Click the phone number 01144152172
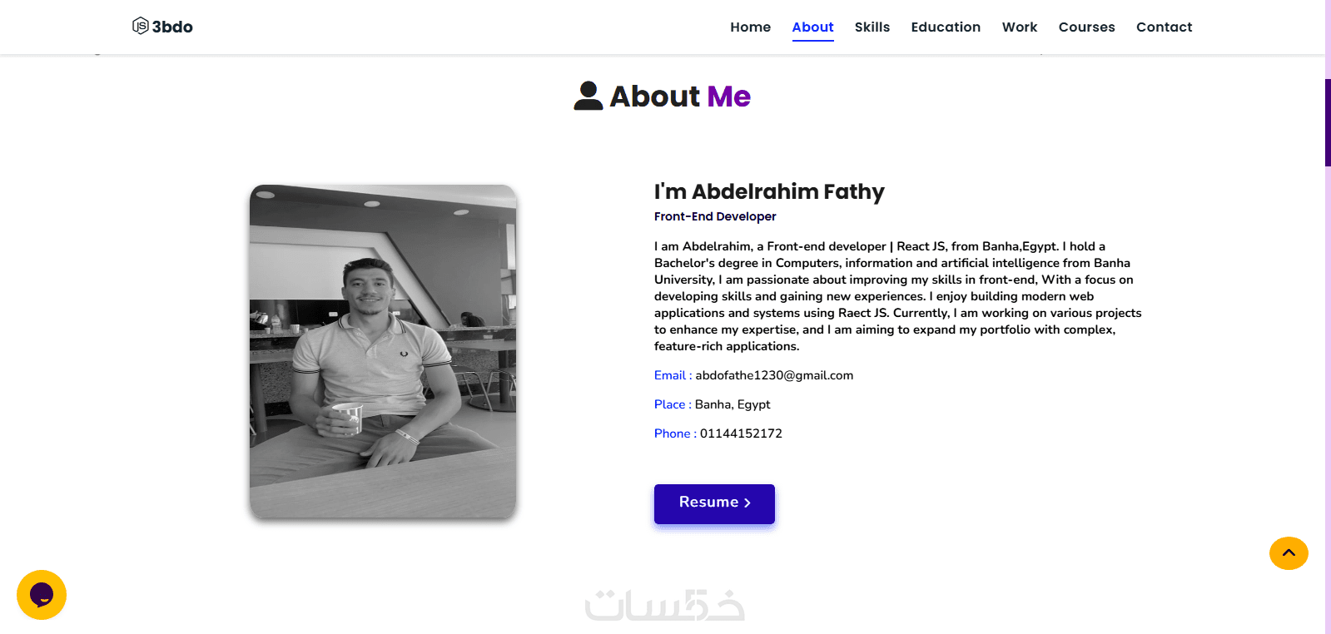The image size is (1331, 634). (x=741, y=433)
